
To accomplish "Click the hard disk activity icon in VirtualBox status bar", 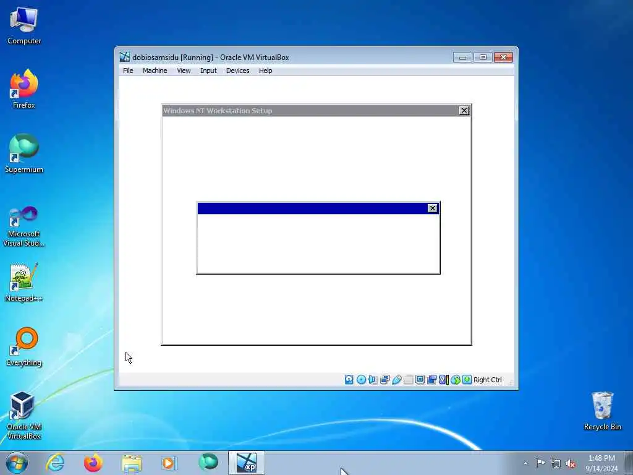I will 349,380.
